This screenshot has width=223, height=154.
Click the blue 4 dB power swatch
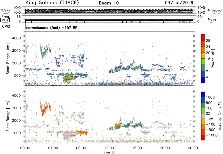(x=203, y=80)
